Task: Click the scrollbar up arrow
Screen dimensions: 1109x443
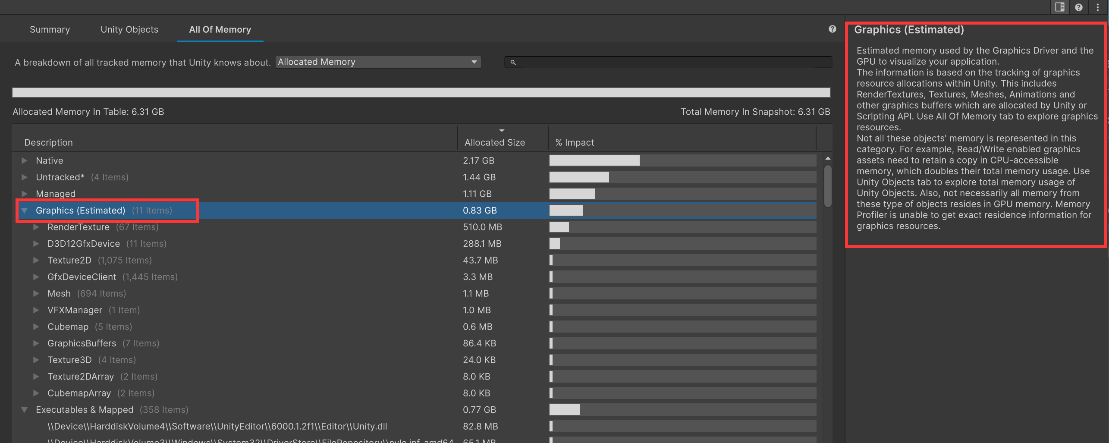Action: click(x=827, y=159)
